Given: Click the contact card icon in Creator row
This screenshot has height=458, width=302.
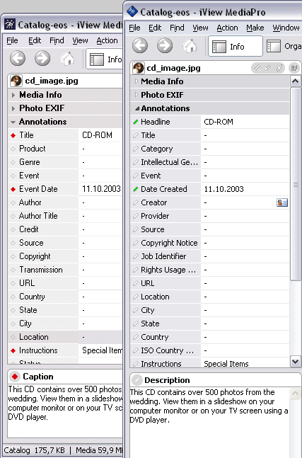Looking at the screenshot, I should click(x=282, y=202).
